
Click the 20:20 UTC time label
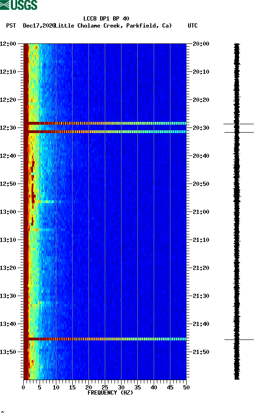[201, 100]
